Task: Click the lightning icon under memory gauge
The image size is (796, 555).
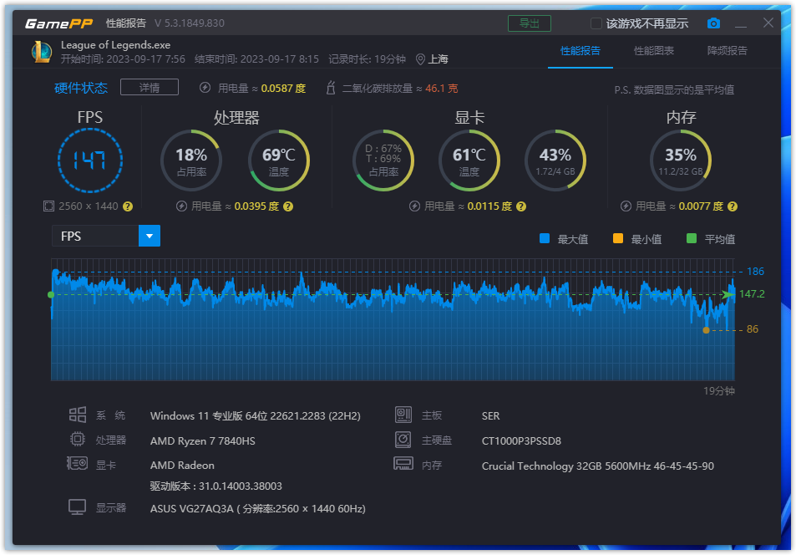Action: click(626, 206)
